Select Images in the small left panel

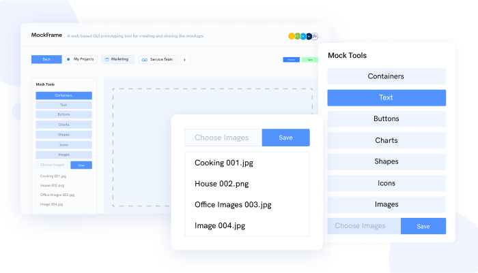[x=64, y=155]
